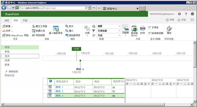Open the SharePoint settings gear
The height and width of the screenshot is (107, 197).
[179, 14]
